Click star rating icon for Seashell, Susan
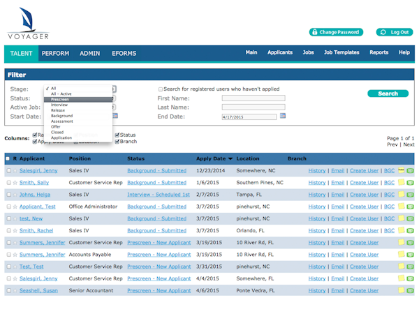This screenshot has height=314, width=419. pos(15,290)
